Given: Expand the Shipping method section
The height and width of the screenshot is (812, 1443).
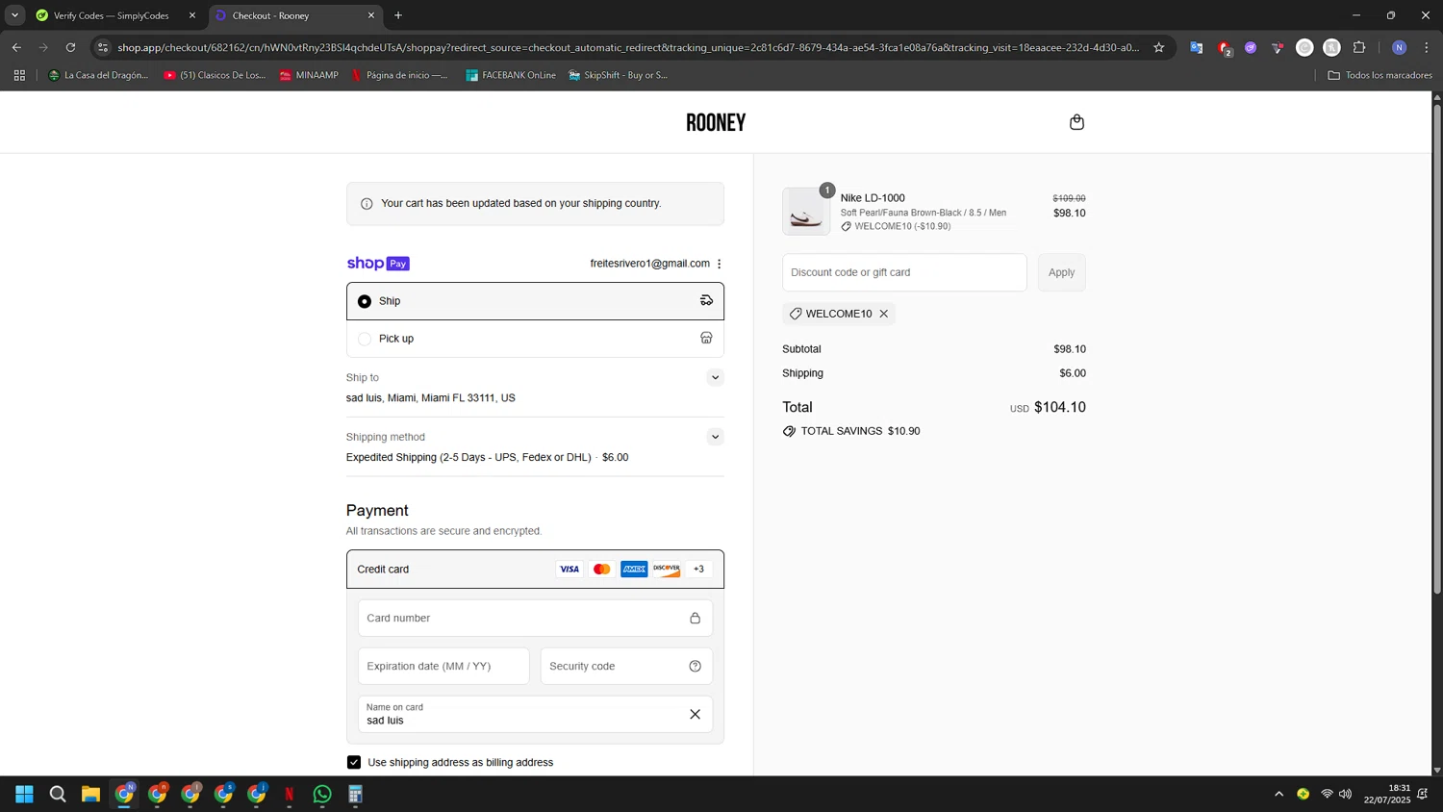Looking at the screenshot, I should coord(714,437).
